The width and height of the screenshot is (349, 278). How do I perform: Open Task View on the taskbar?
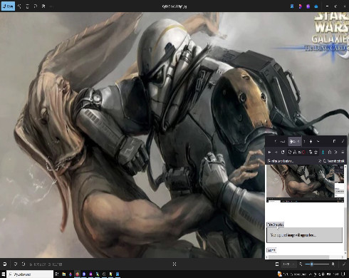click(x=57, y=274)
